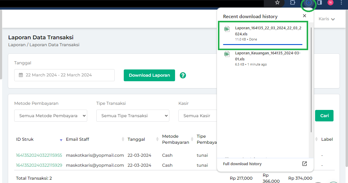Image resolution: width=348 pixels, height=183 pixels.
Task: Open full download history external link icon
Action: (x=305, y=164)
